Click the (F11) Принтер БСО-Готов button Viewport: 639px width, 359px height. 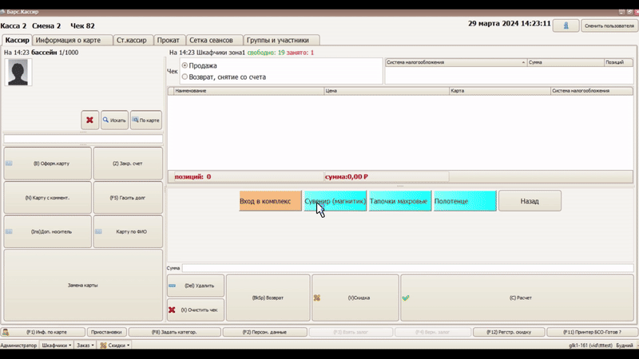point(592,332)
